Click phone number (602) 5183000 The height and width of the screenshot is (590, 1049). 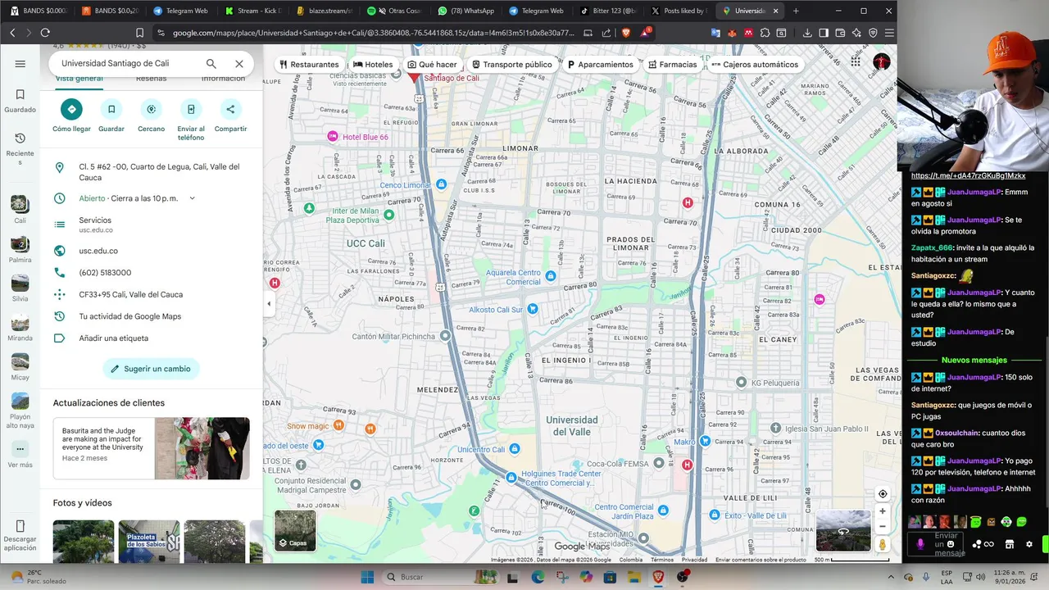105,273
